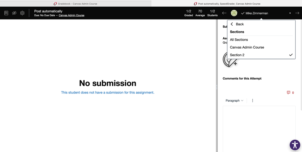Screen dimensions: 302x152
Task: Open the comment library icon
Action: [288, 93]
